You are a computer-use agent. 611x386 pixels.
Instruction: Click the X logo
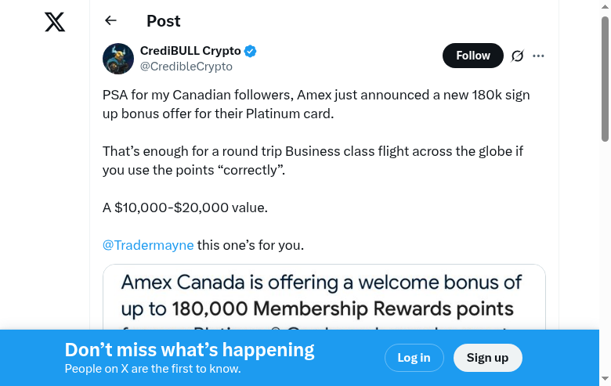point(55,22)
